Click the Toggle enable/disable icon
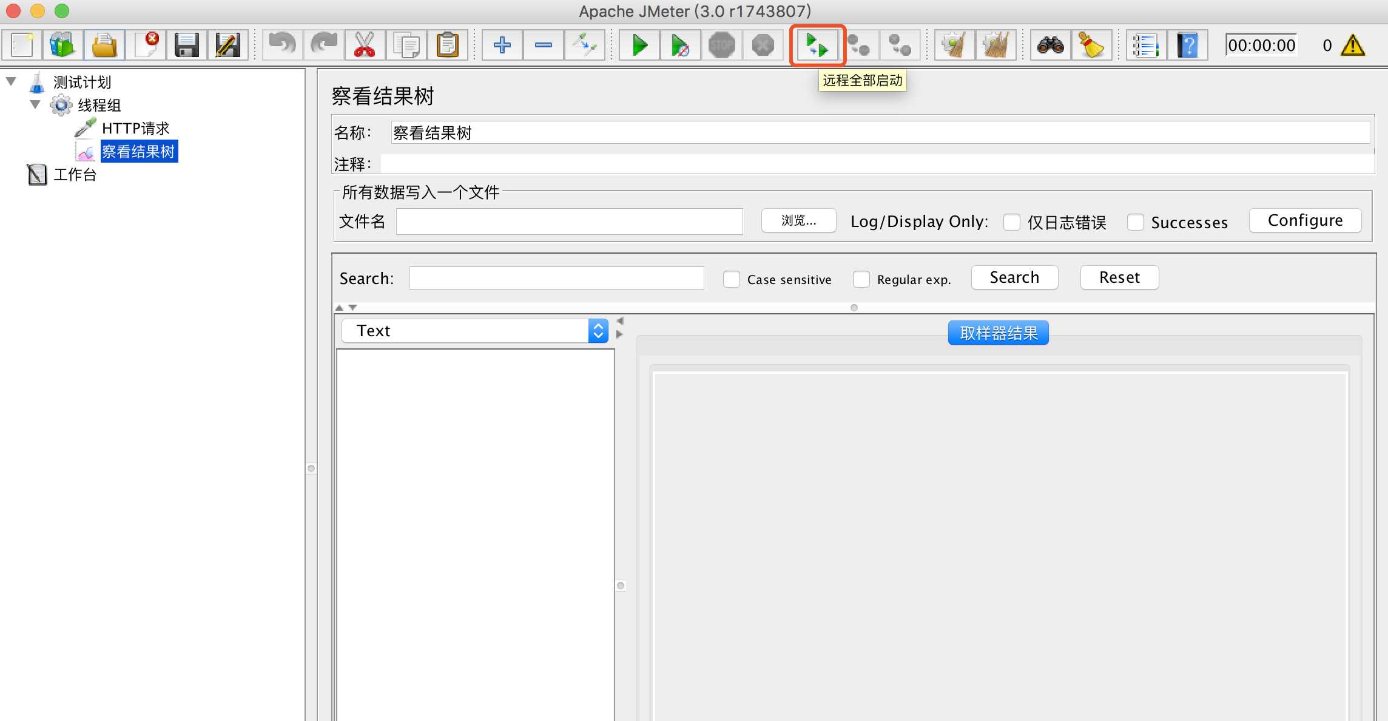This screenshot has height=721, width=1388. [584, 45]
